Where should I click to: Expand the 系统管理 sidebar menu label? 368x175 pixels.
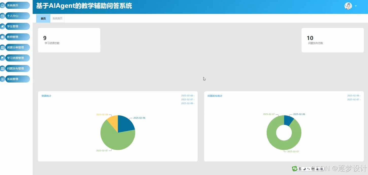pyautogui.click(x=13, y=79)
